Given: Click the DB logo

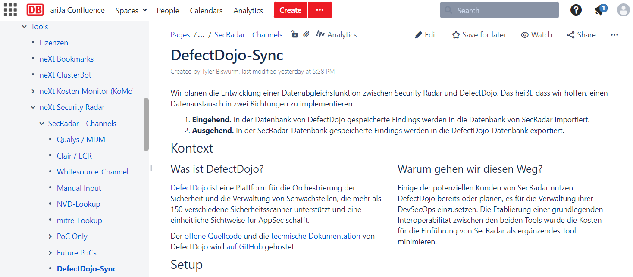Looking at the screenshot, I should click(x=35, y=10).
